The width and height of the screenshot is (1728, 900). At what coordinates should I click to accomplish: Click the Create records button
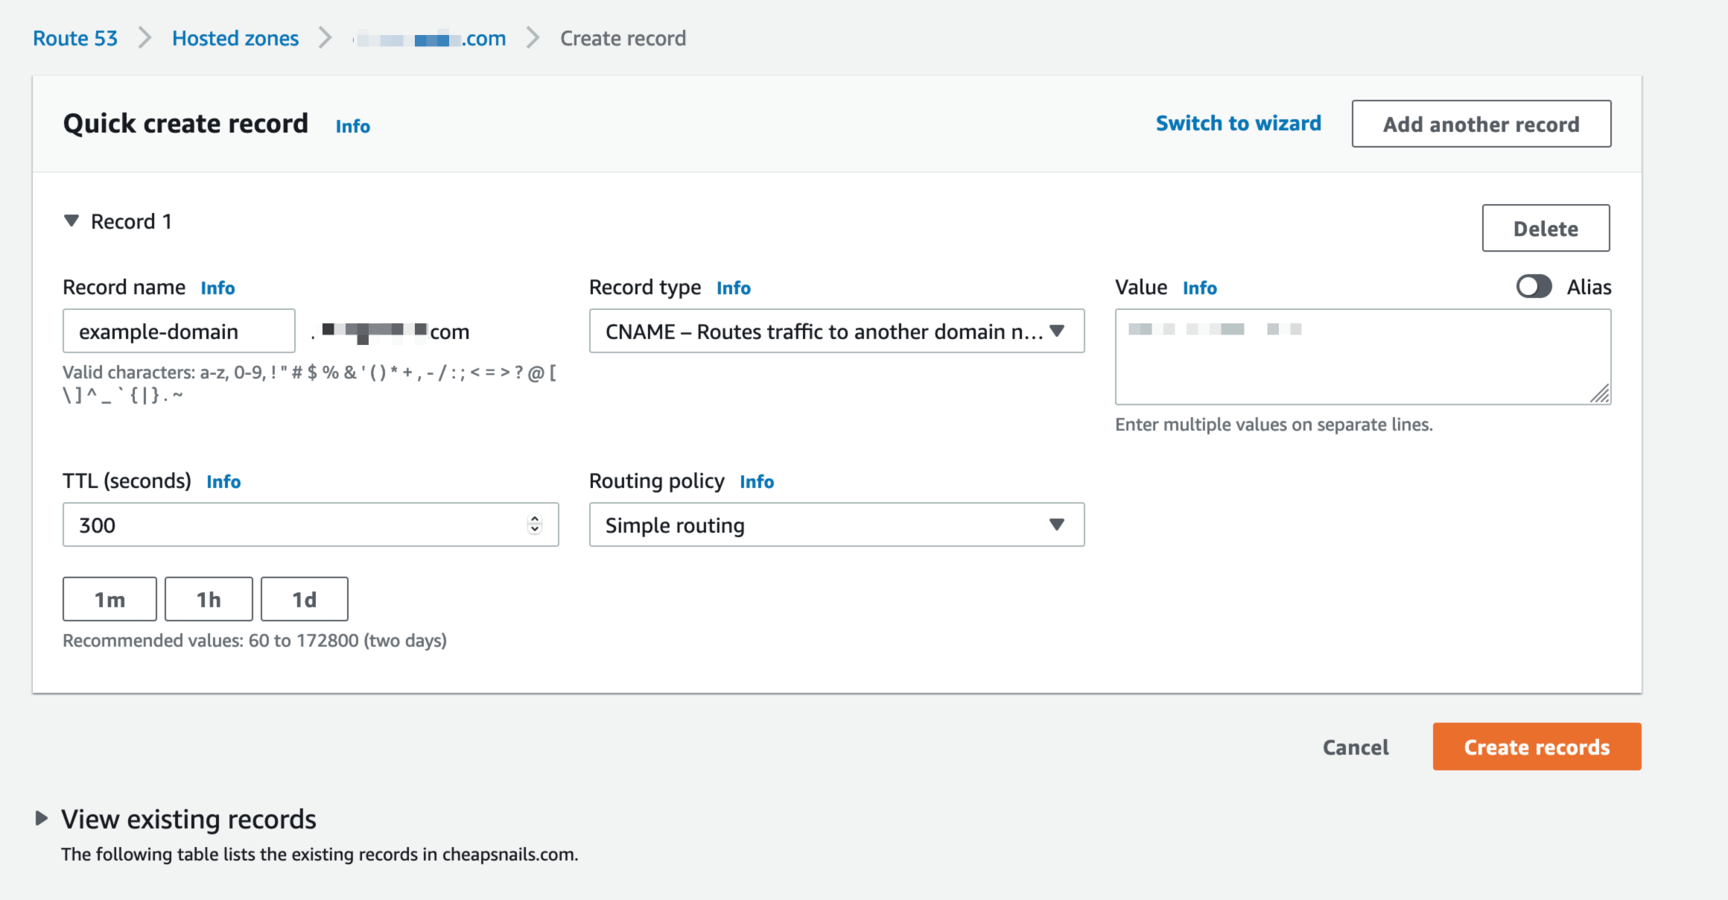(1536, 747)
